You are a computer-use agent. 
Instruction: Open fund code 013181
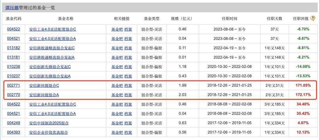[13, 57]
